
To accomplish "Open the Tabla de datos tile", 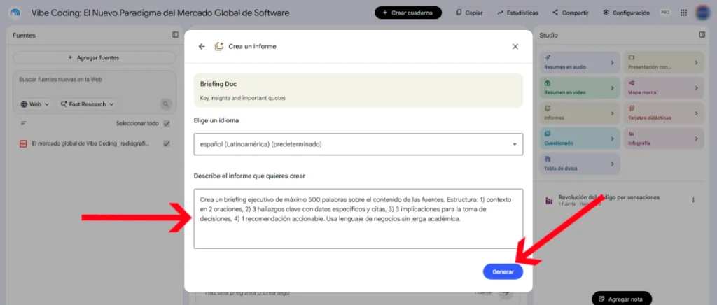I will coord(580,164).
